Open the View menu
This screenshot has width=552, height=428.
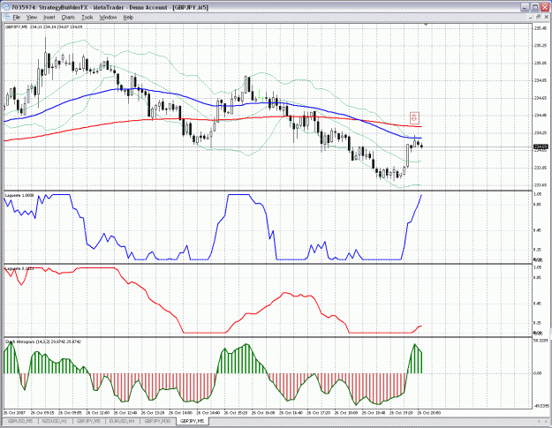tap(31, 18)
